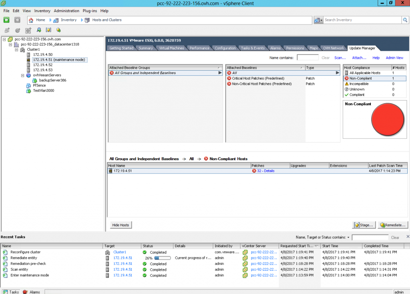The image size is (410, 294).
Task: Click the Remediate... button
Action: (393, 225)
